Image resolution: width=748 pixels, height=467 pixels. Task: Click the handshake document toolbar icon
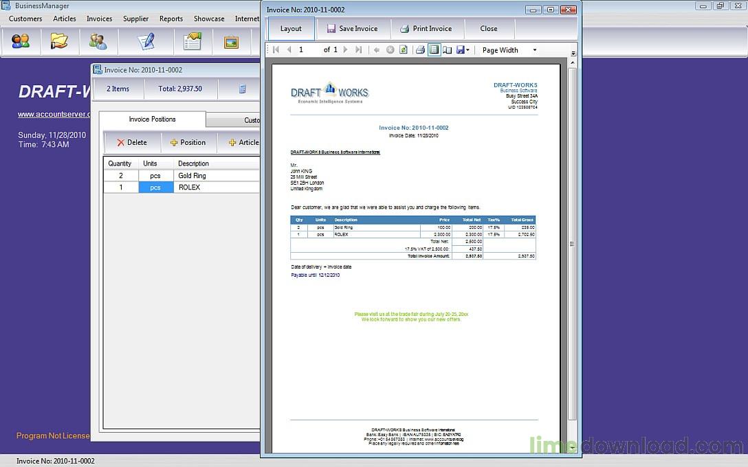pyautogui.click(x=192, y=41)
